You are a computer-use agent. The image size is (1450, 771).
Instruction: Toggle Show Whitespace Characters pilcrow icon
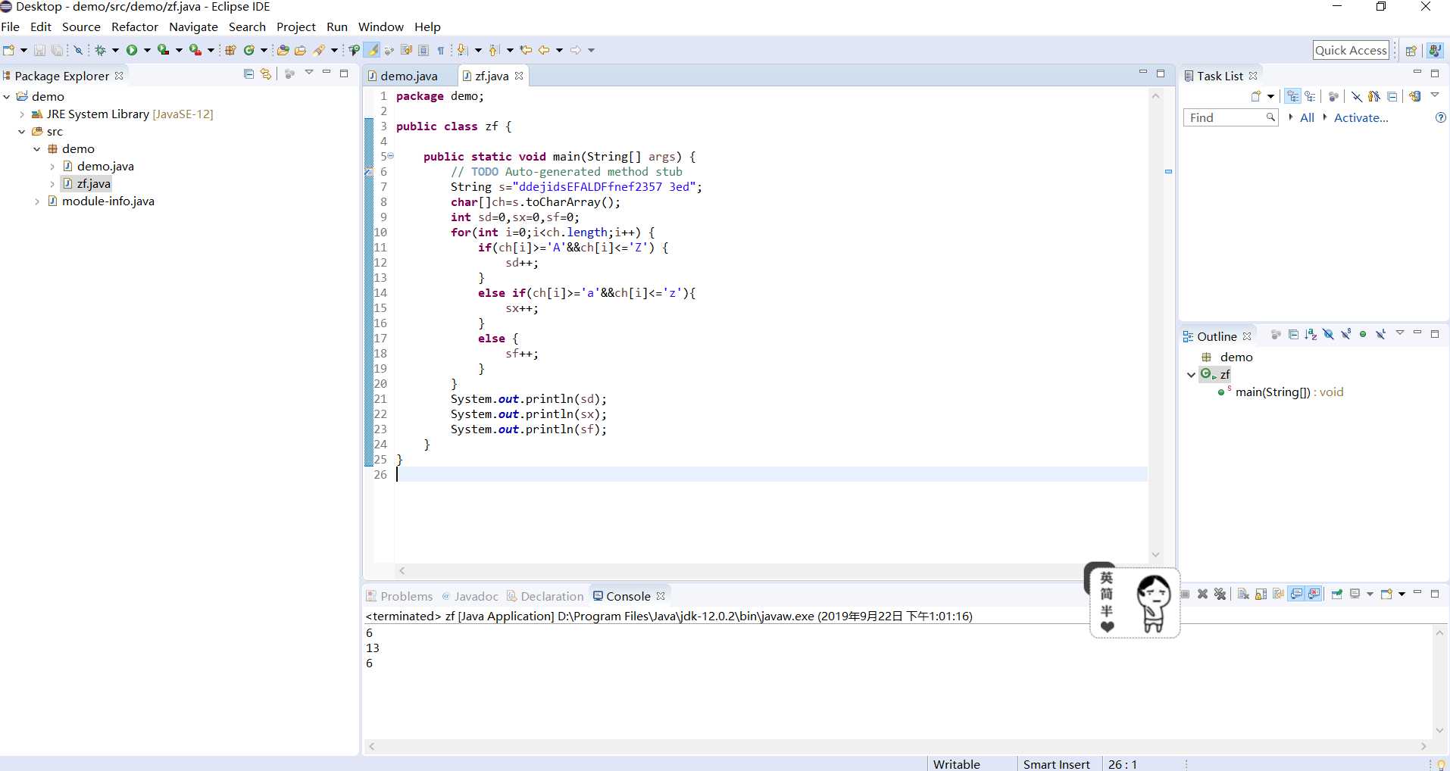tap(441, 50)
